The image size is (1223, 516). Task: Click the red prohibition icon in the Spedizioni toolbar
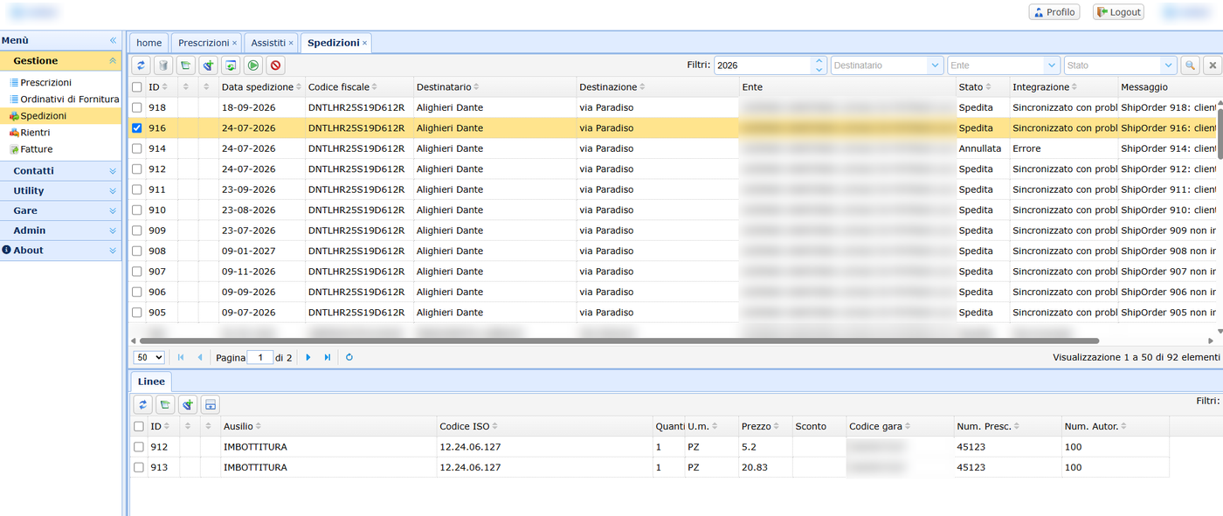[276, 65]
